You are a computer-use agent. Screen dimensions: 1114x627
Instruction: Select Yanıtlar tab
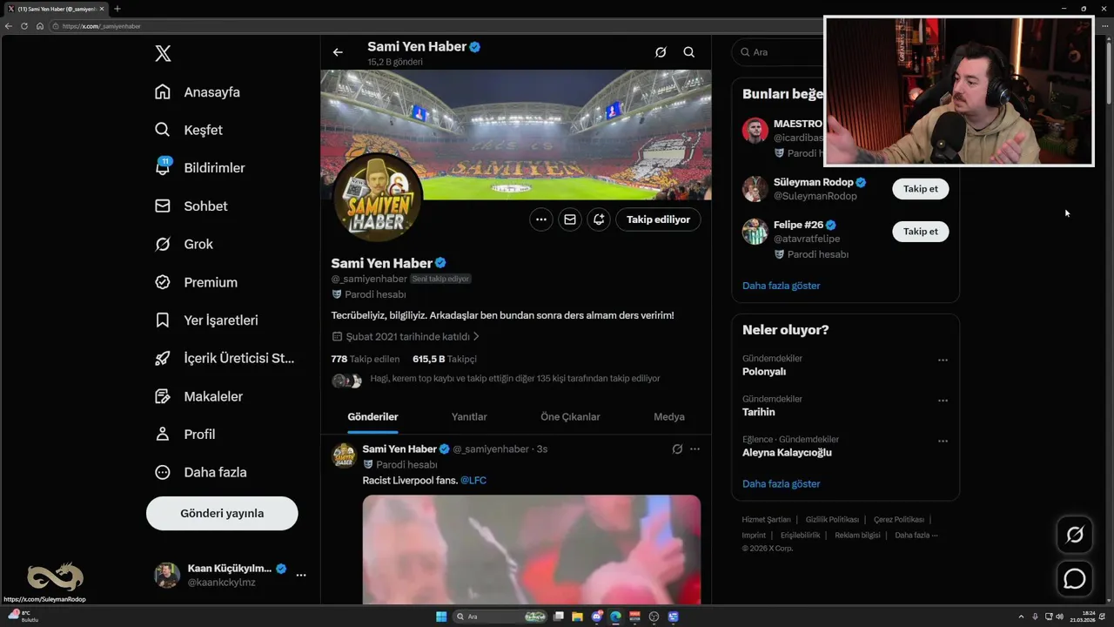click(469, 417)
